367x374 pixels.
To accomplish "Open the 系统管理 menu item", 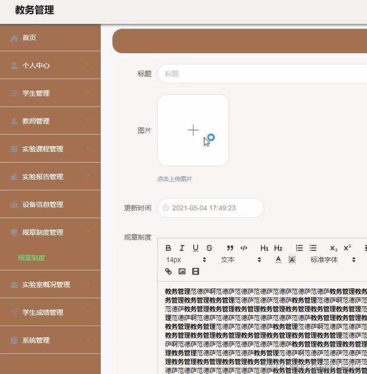I will pos(50,340).
